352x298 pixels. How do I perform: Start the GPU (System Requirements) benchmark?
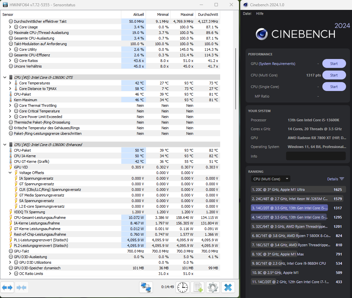pos(334,63)
